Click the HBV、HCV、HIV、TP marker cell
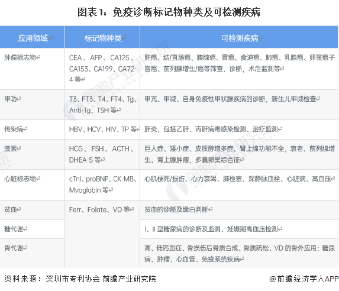This screenshot has width=339, height=291. click(x=102, y=130)
